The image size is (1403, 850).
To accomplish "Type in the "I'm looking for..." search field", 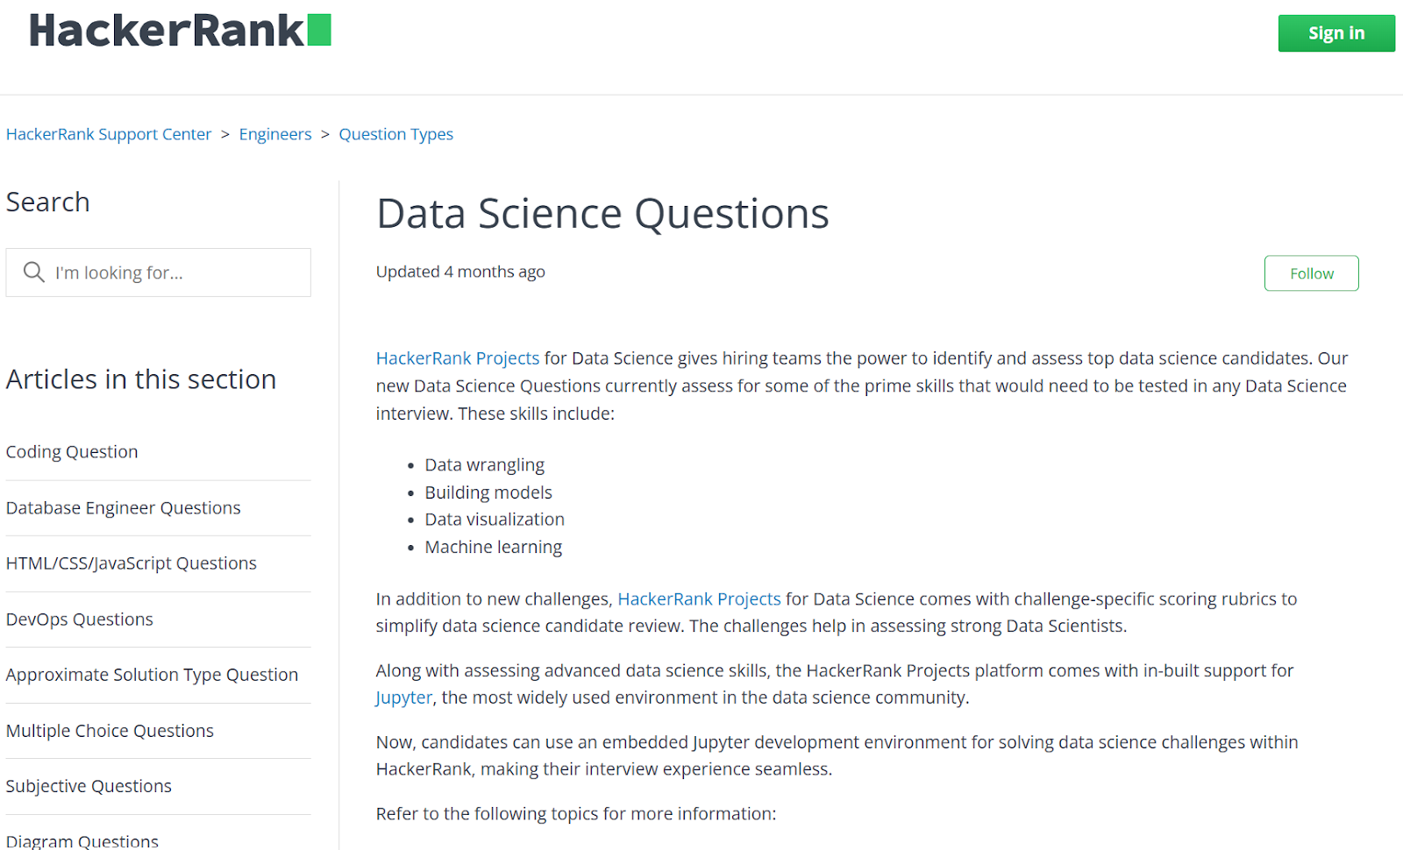I will point(175,273).
